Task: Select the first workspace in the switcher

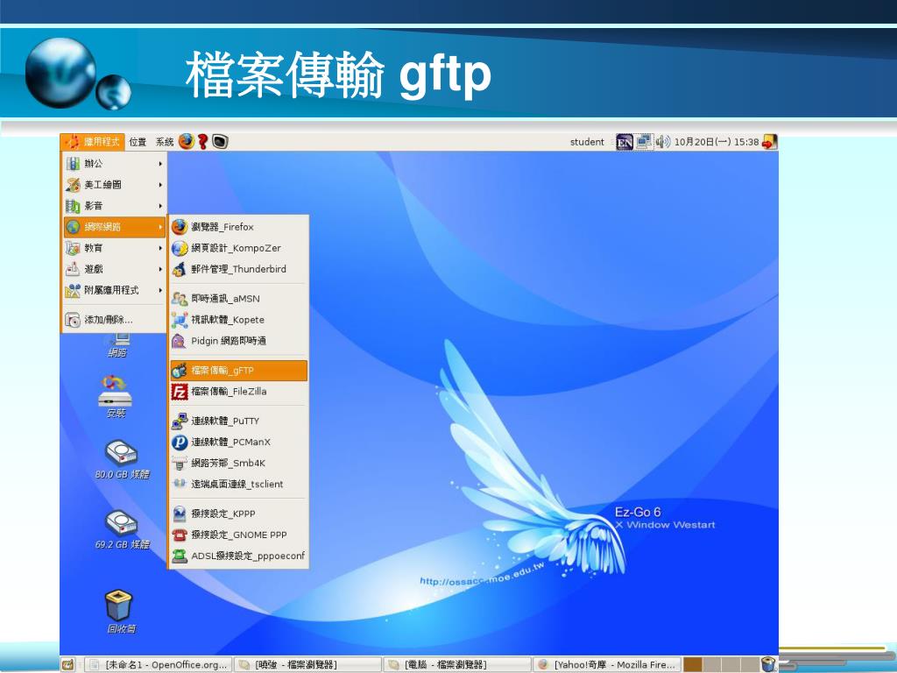Action: pos(693,664)
